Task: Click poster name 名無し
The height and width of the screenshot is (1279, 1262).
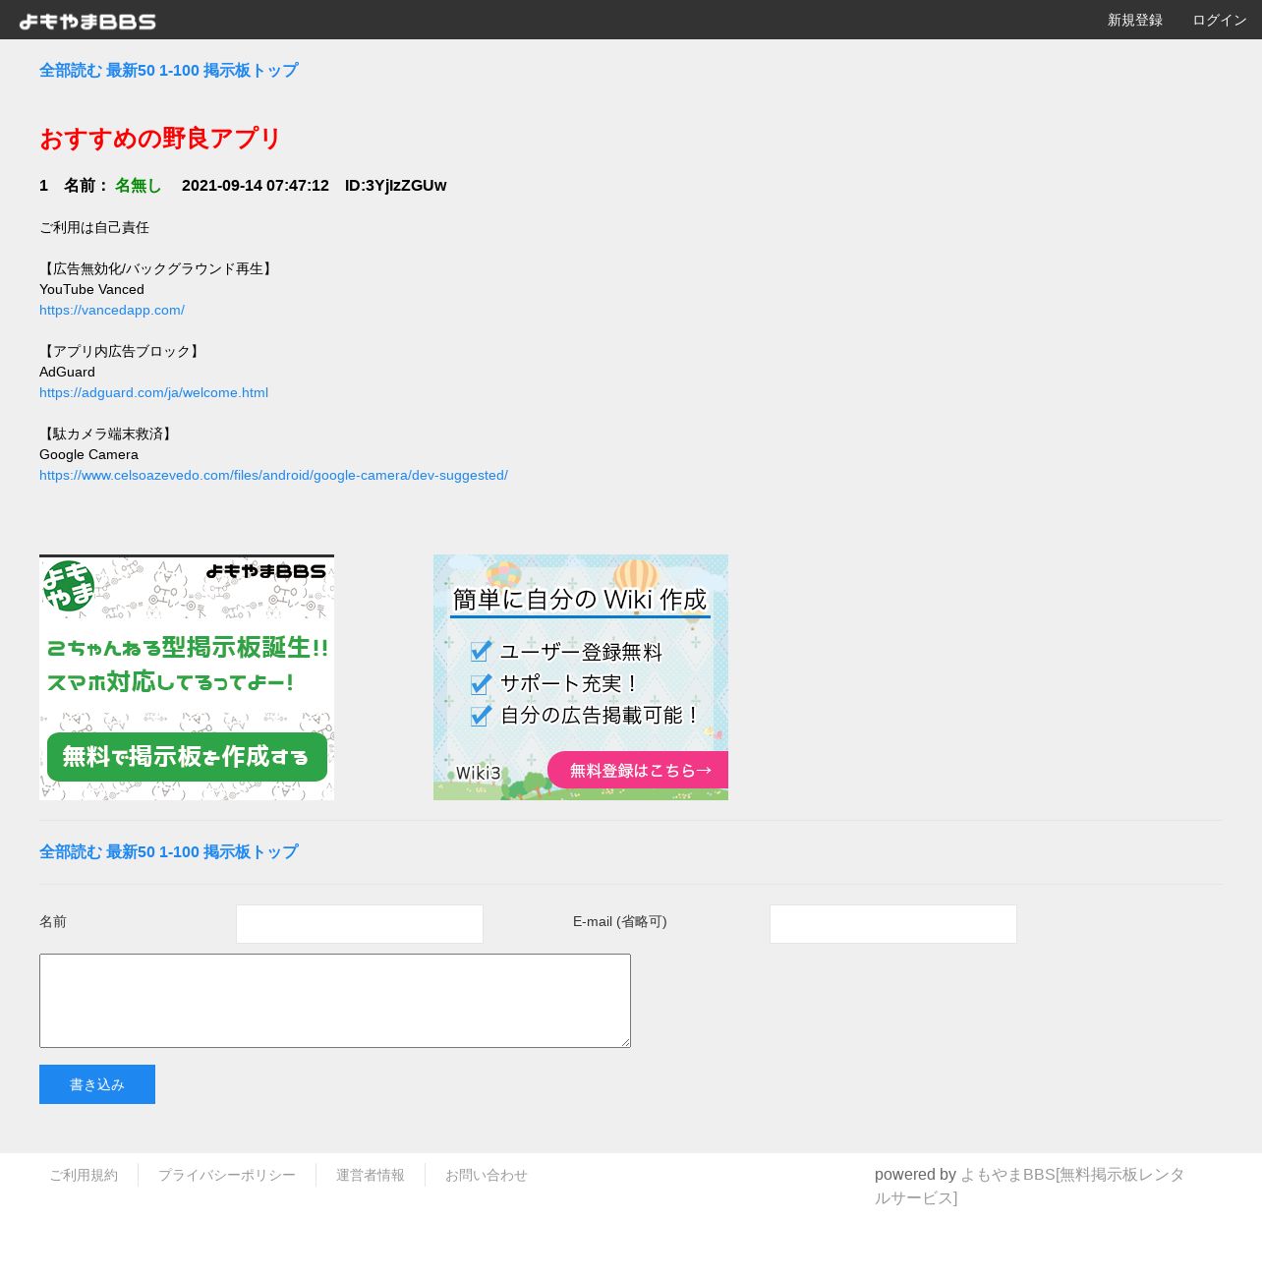Action: [x=138, y=186]
